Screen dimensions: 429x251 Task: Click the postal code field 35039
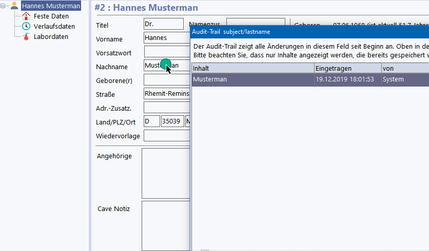click(172, 121)
